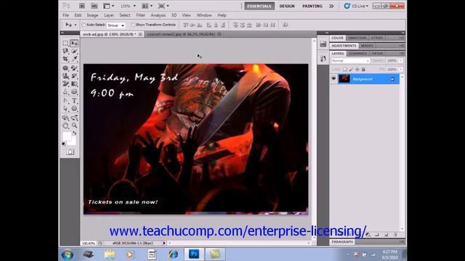
Task: Toggle Lock all in the Layers panel
Action: [x=363, y=70]
